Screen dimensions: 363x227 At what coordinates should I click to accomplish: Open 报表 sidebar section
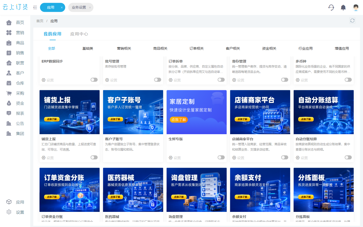(x=15, y=113)
